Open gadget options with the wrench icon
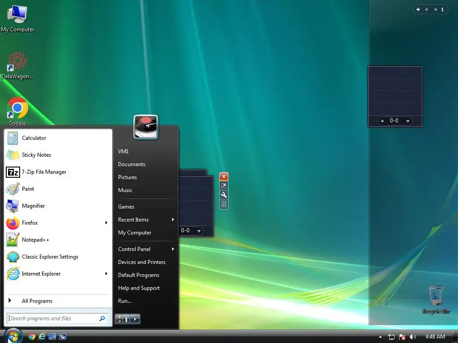Screen dimensions: 458x343 click(x=224, y=195)
